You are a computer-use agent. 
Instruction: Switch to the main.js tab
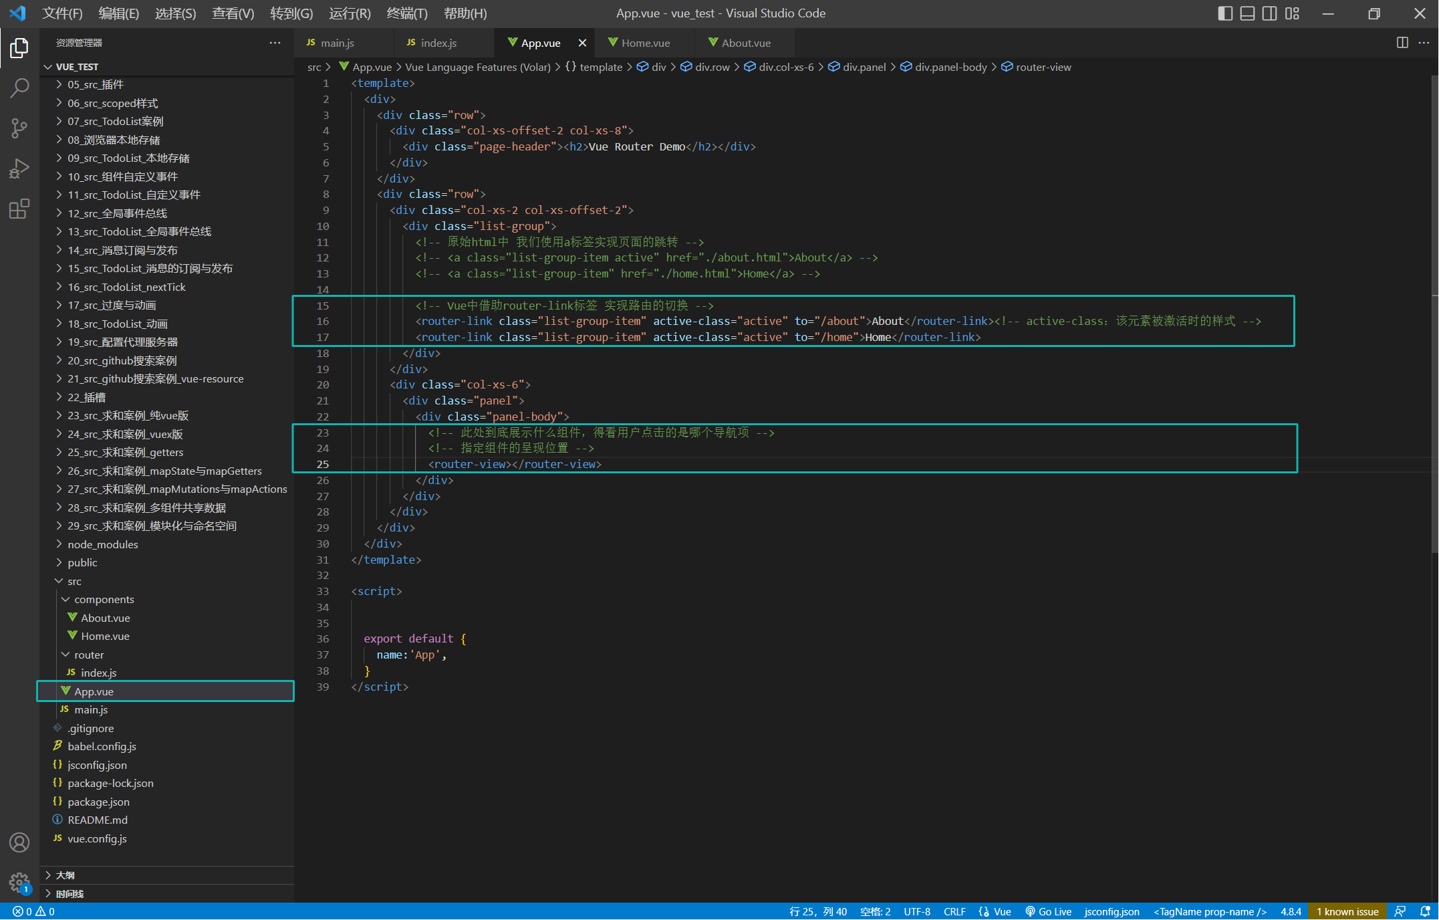(344, 43)
